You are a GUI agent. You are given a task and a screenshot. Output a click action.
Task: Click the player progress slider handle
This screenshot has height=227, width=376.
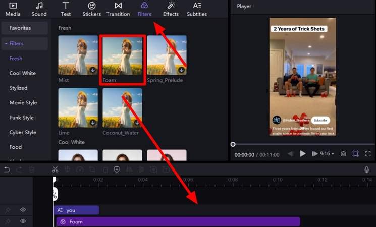tap(233, 144)
